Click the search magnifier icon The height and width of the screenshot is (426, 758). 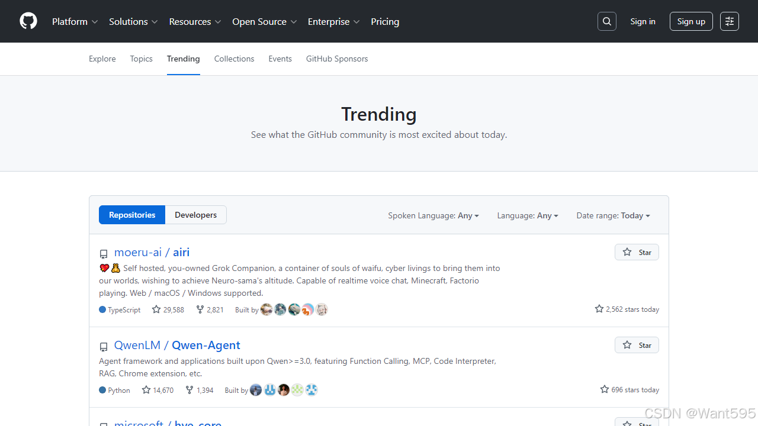607,21
